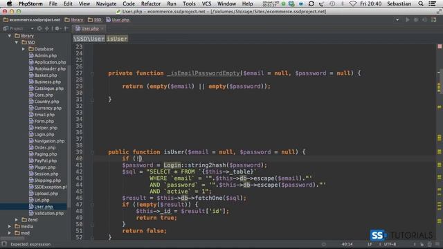The height and width of the screenshot is (249, 443).
Task: Select Core.php file
Action: (x=41, y=95)
